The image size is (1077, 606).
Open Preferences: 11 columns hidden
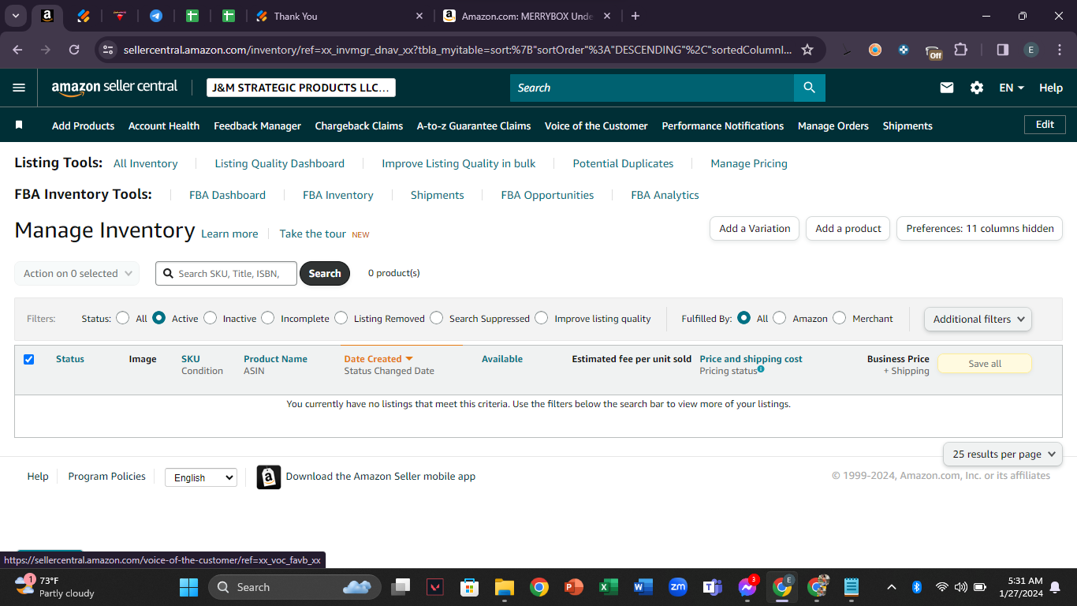tap(980, 228)
